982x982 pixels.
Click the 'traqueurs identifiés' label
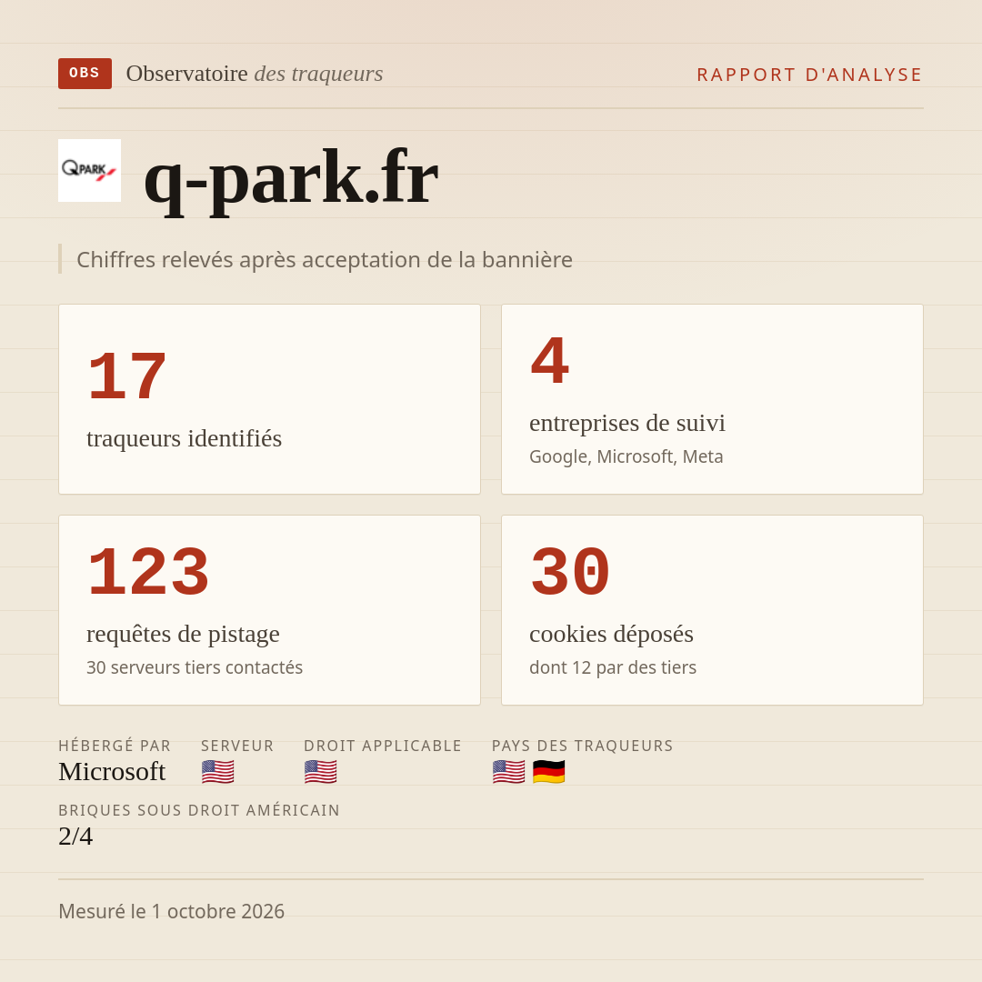click(x=184, y=438)
